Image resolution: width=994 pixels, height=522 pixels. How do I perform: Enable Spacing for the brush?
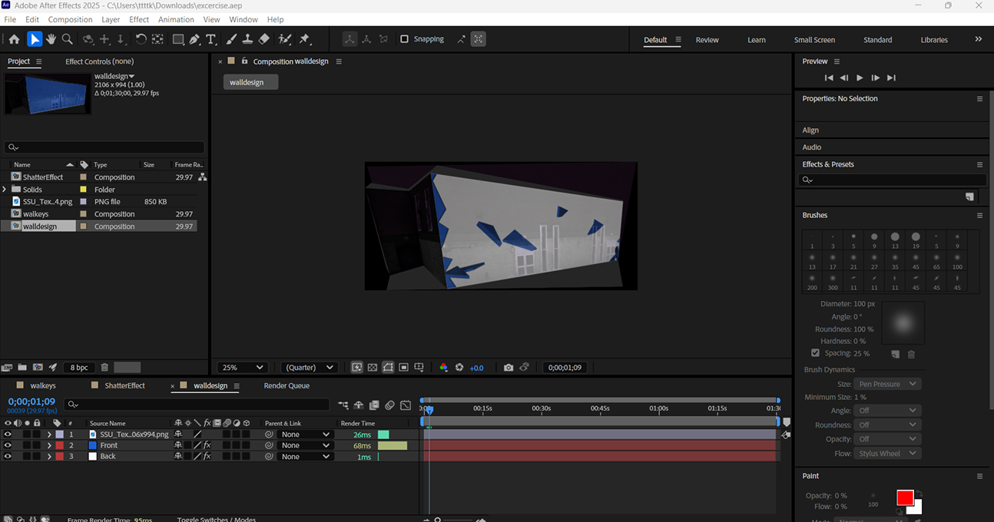click(816, 354)
